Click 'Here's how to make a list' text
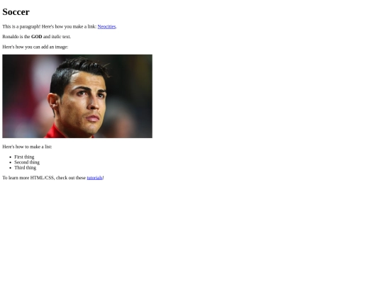The height and width of the screenshot is (287, 383). click(27, 147)
